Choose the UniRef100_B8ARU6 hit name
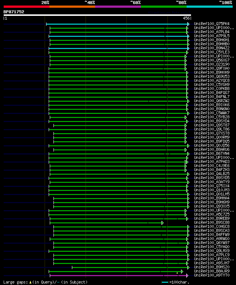The image size is (236, 285). pyautogui.click(x=212, y=150)
